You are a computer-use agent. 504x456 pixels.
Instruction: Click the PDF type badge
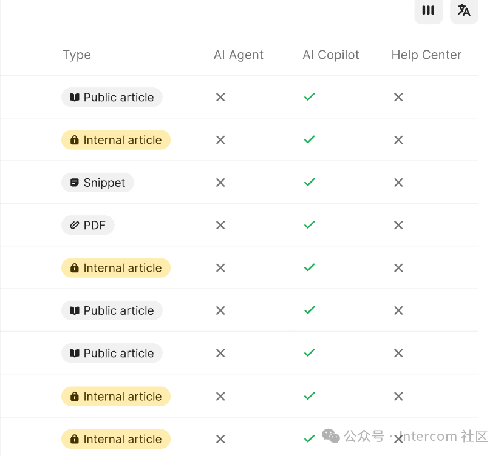(x=88, y=226)
